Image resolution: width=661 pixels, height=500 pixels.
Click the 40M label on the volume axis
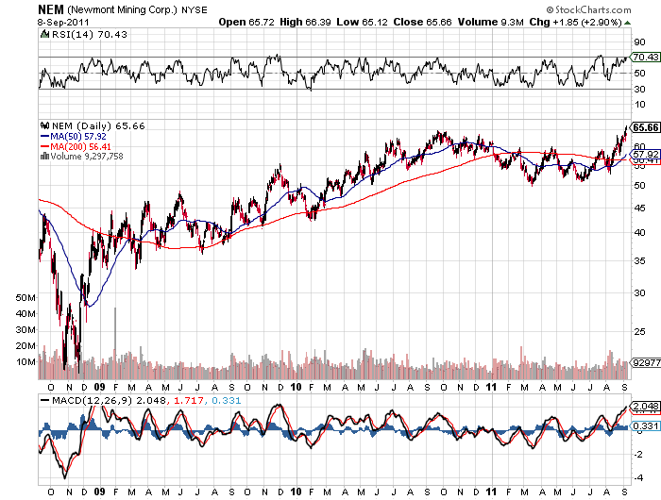[x=25, y=314]
